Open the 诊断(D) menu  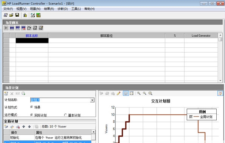pyautogui.click(x=63, y=9)
